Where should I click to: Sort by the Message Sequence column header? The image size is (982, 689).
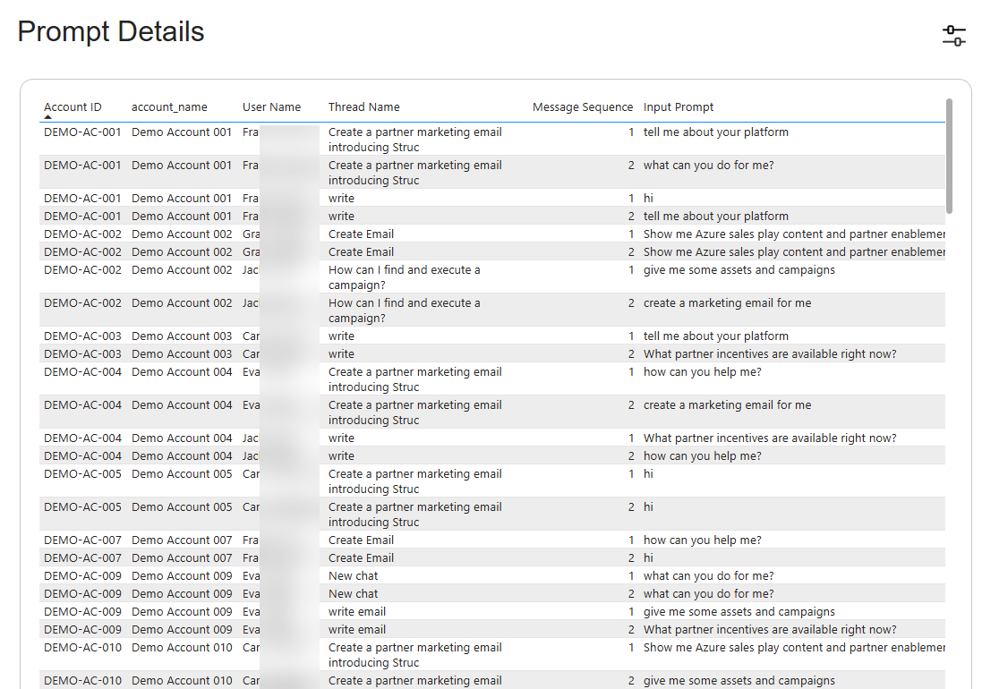(583, 107)
